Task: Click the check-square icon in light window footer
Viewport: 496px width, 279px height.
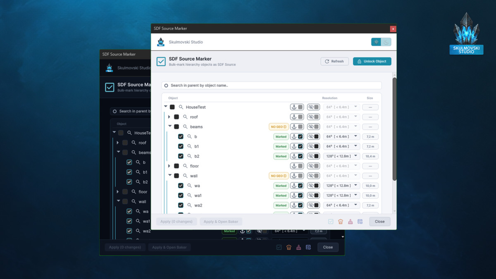Action: coord(331,222)
